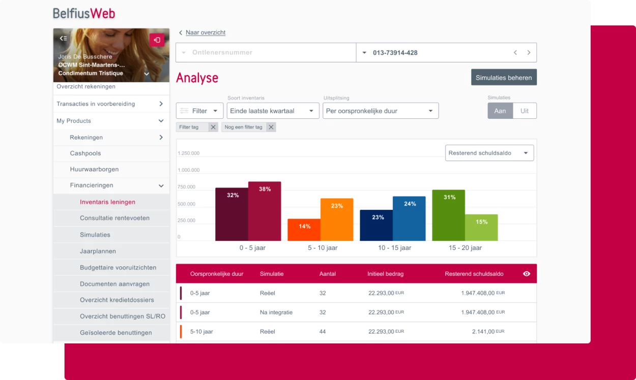Open the 'Einde laatste kwartaal' dropdown

click(x=273, y=111)
